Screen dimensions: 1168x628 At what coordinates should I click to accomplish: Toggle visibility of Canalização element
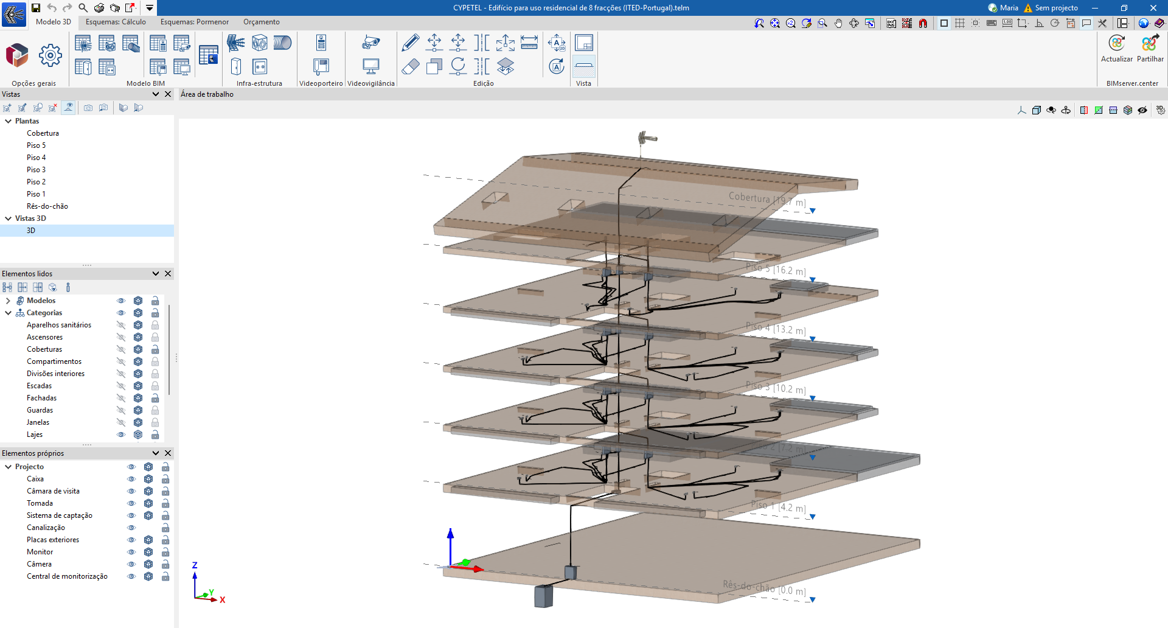tap(131, 528)
